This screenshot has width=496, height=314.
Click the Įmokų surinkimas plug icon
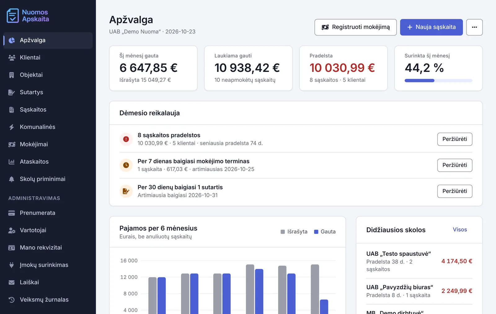pos(12,265)
